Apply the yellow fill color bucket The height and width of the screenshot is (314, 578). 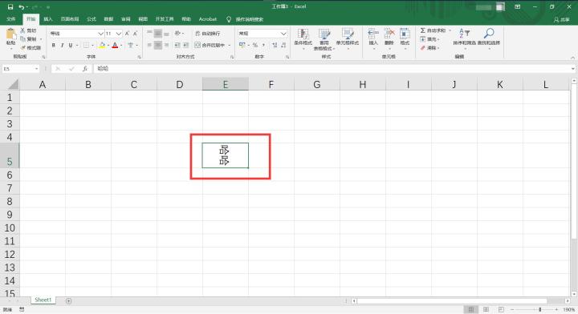tap(102, 45)
